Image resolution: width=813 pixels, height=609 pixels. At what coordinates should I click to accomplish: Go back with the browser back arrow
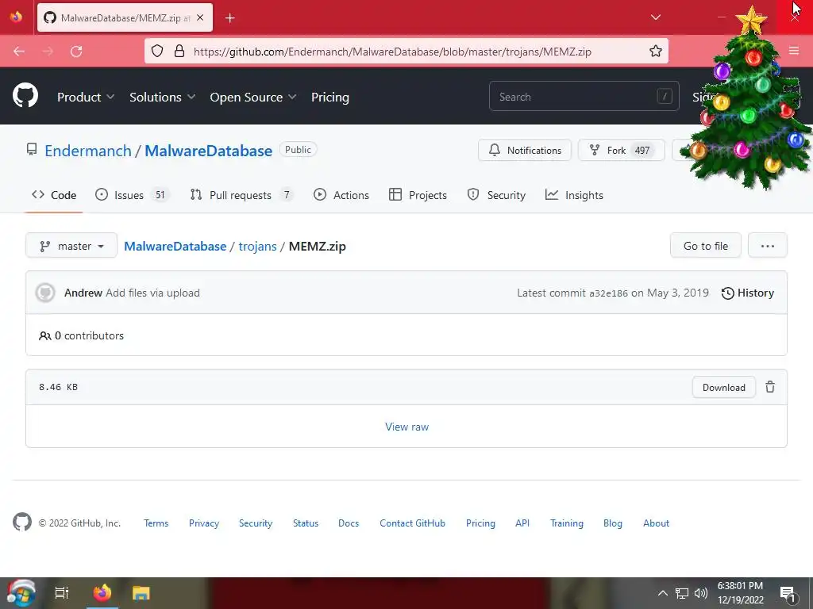coord(19,52)
